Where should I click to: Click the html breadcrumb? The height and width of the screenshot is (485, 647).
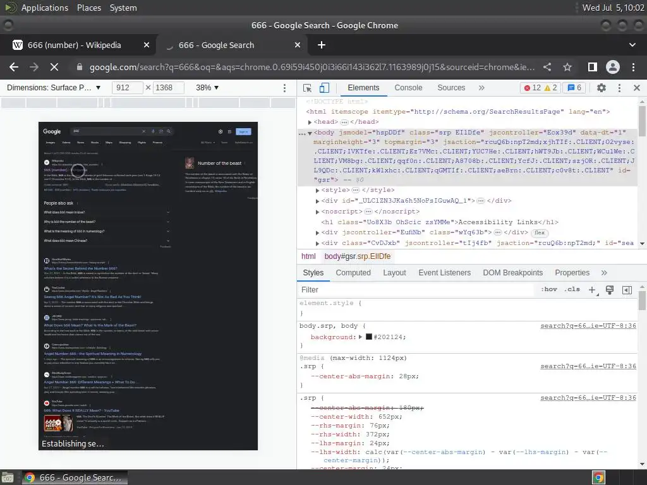[308, 256]
